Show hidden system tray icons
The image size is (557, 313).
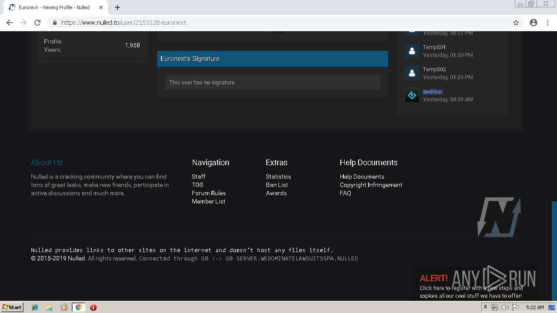point(485,307)
